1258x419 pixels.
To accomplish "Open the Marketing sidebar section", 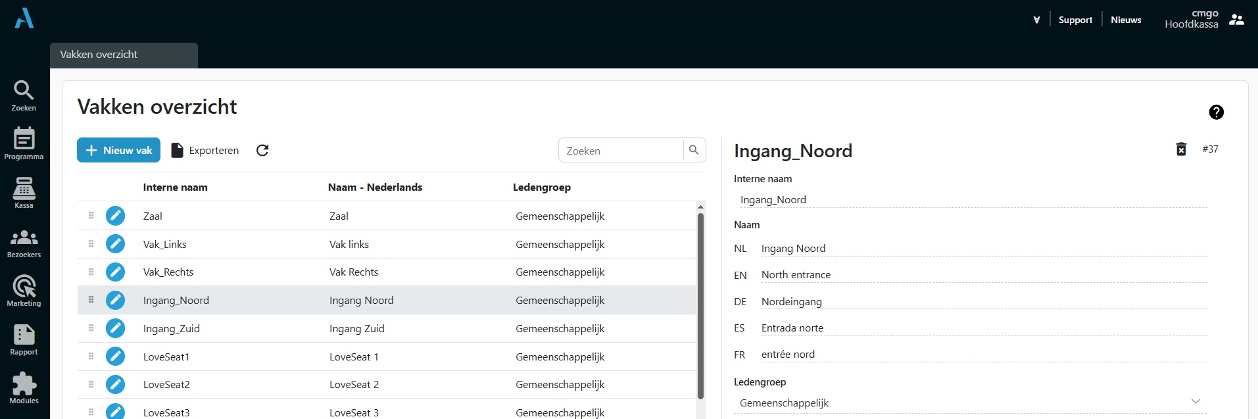I will point(24,290).
